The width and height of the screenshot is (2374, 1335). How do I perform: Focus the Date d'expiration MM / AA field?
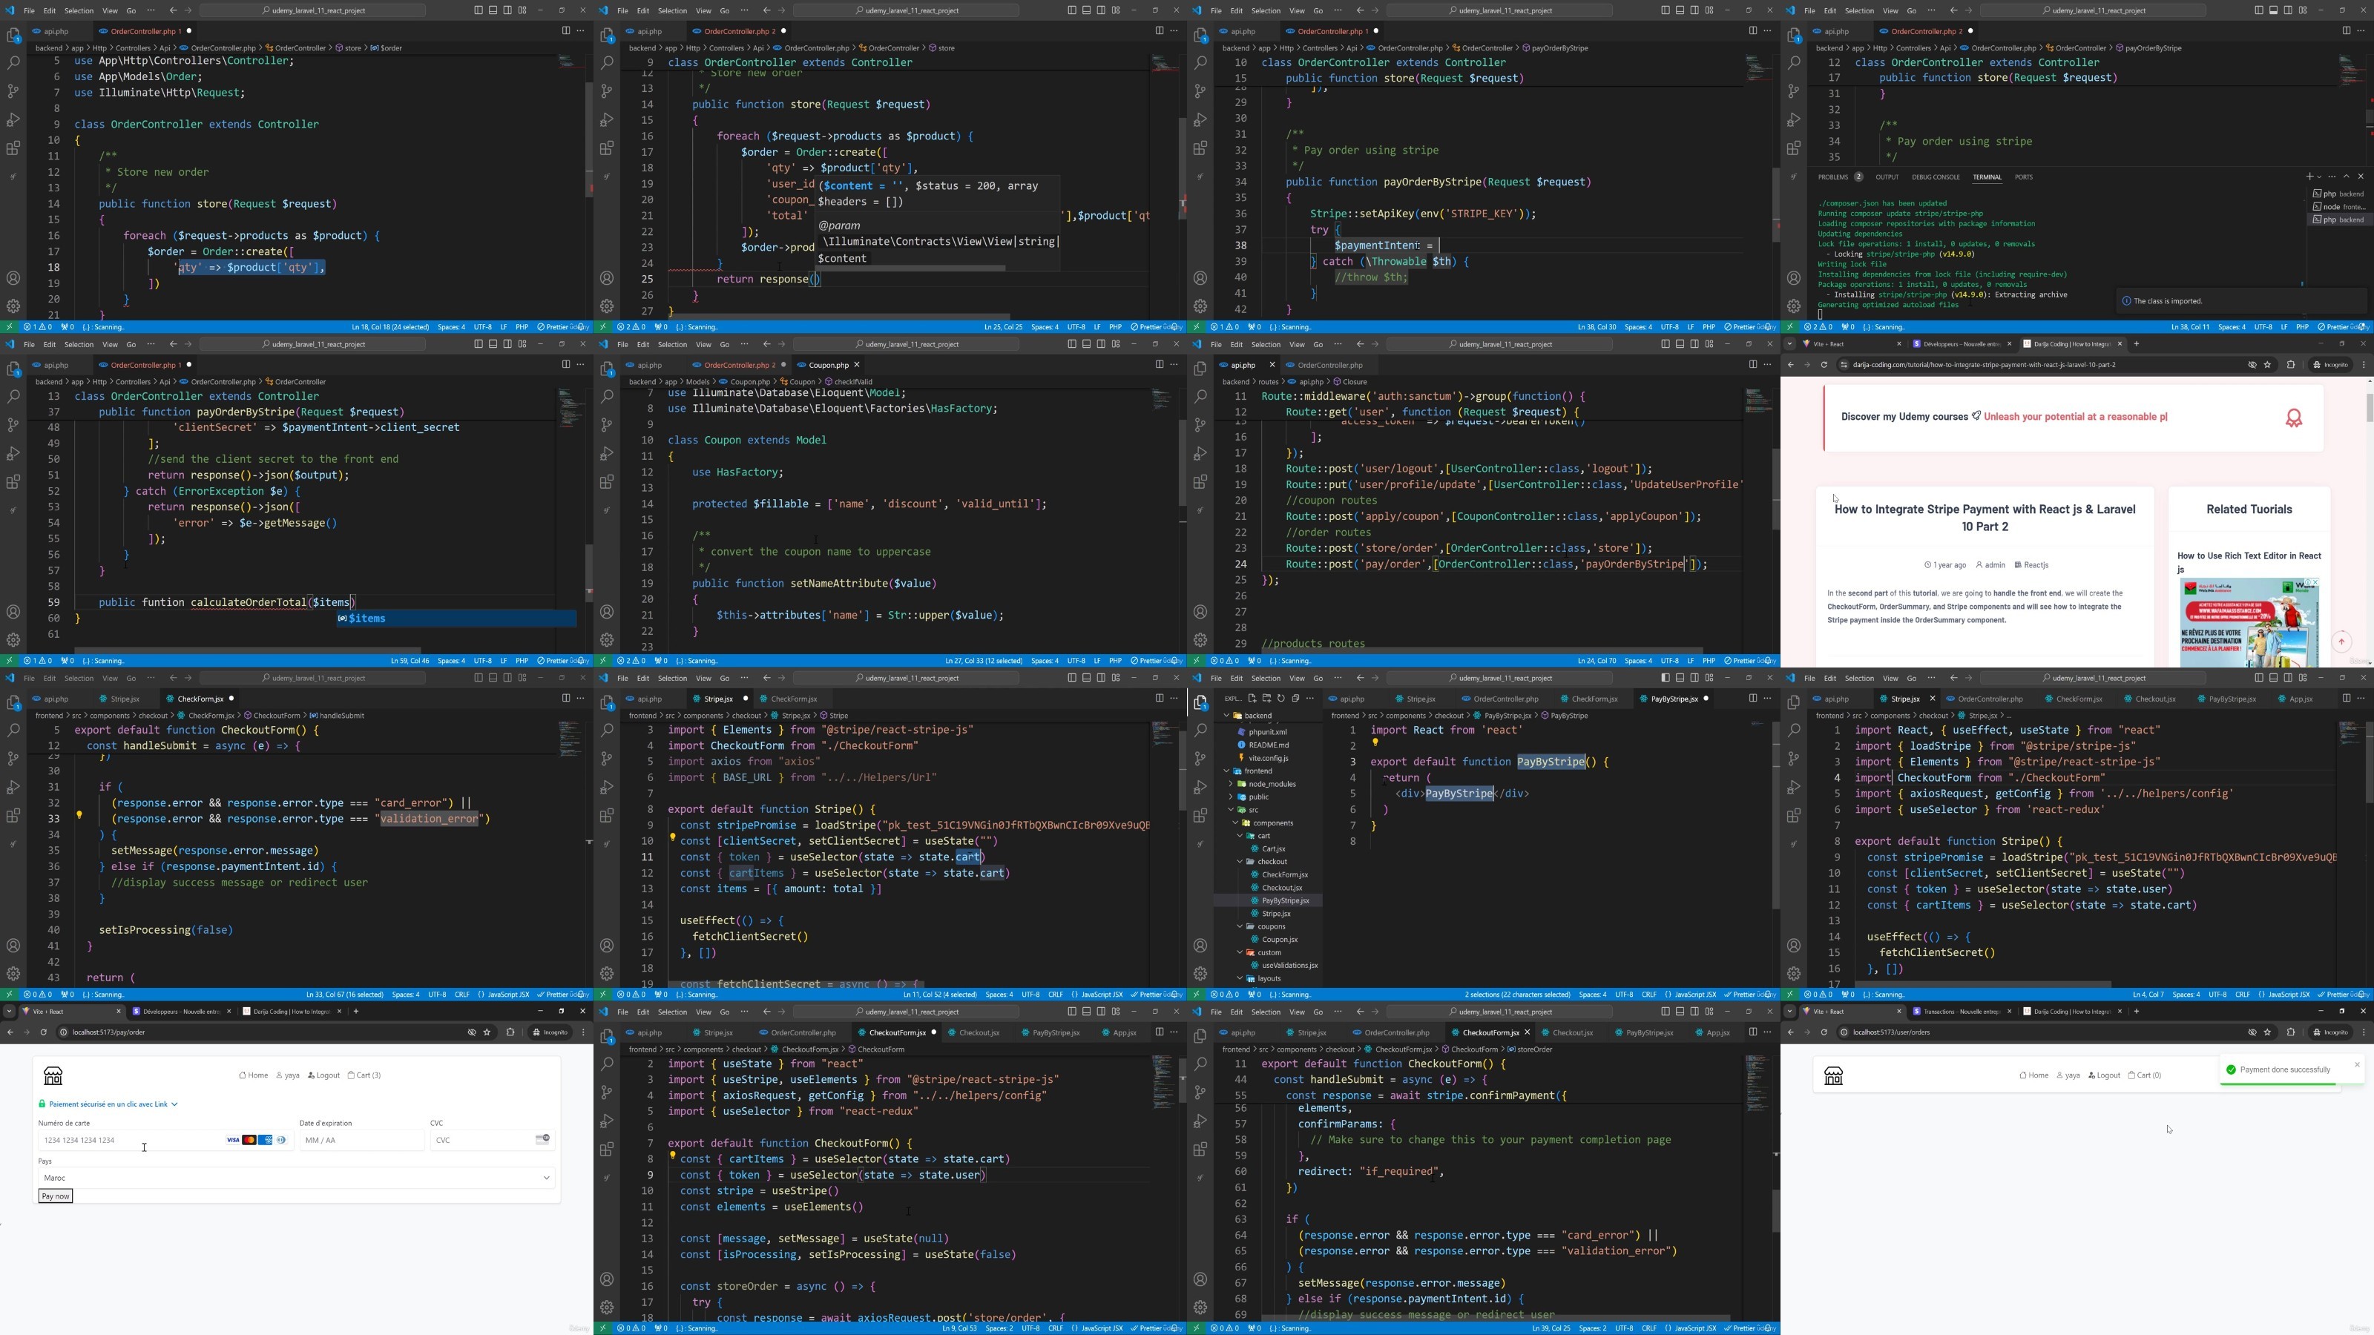point(362,1141)
